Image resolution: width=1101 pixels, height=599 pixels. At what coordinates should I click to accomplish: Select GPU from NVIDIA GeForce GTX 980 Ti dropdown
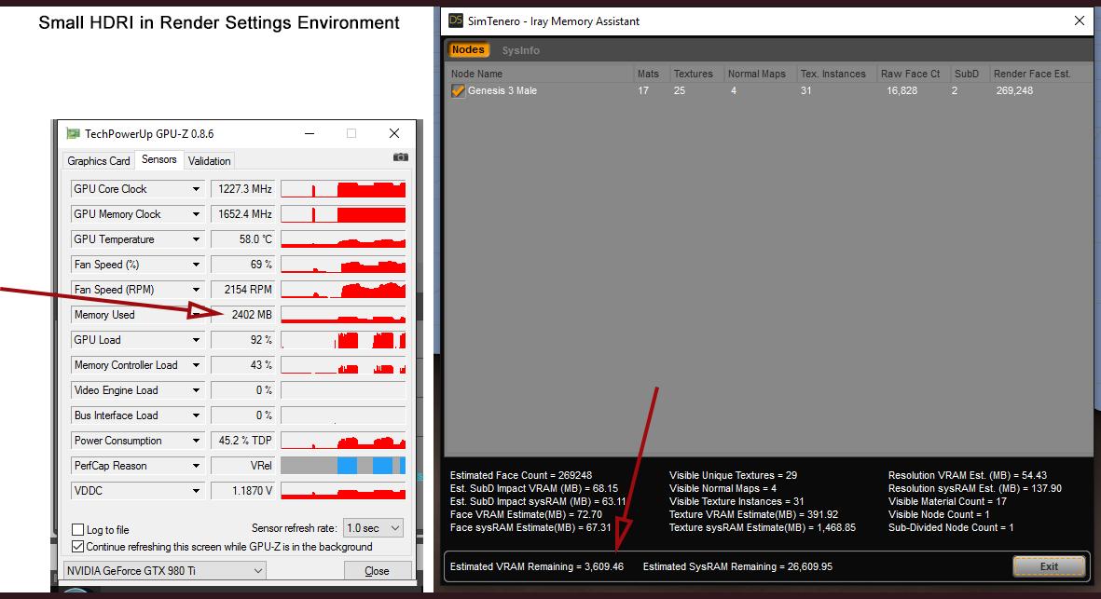point(164,571)
